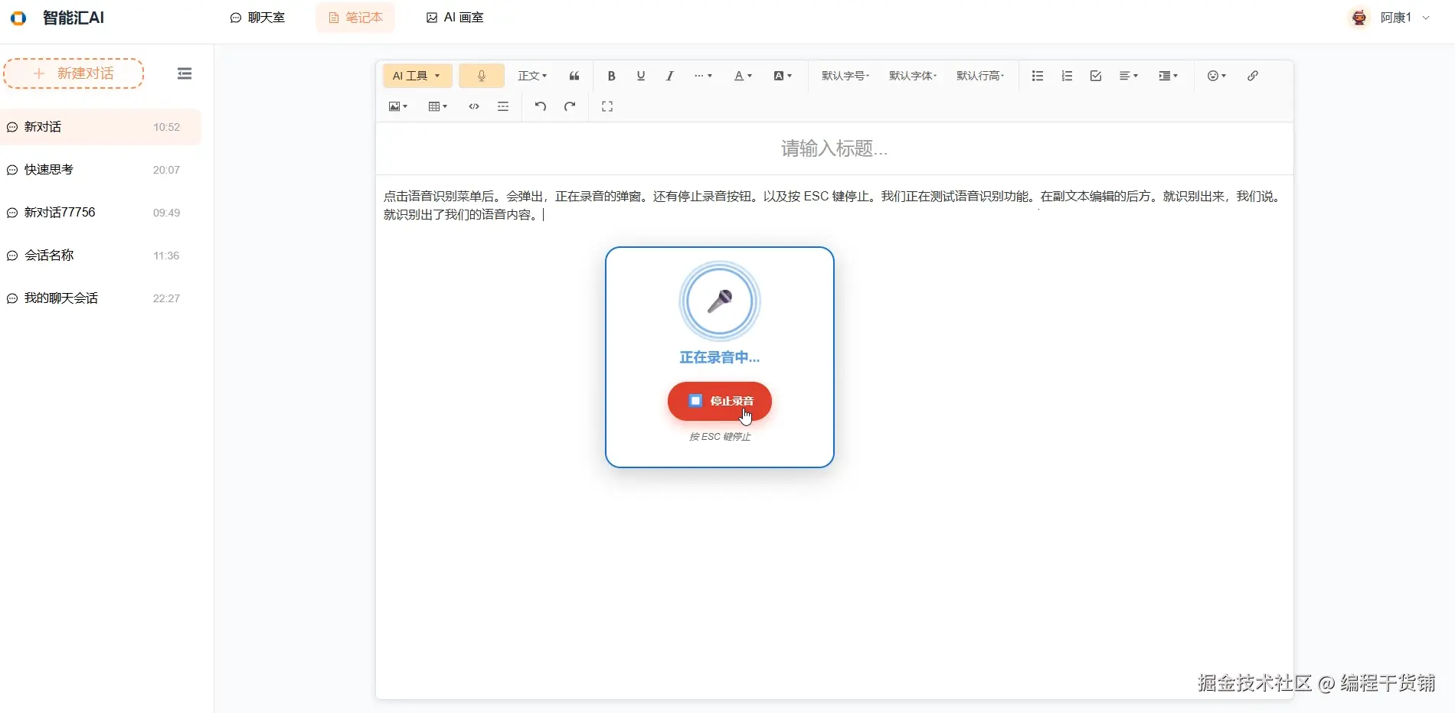Image resolution: width=1455 pixels, height=713 pixels.
Task: Insert a hyperlink
Action: click(1252, 76)
